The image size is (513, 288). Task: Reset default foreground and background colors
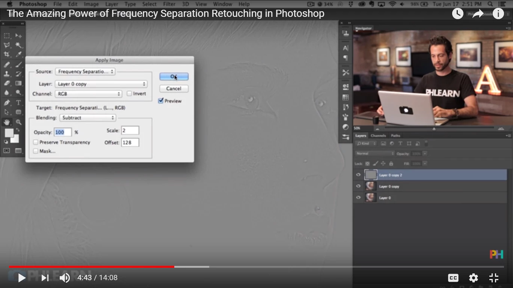click(x=6, y=142)
